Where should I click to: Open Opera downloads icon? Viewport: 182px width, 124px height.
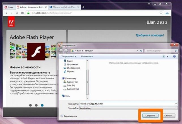167,13
